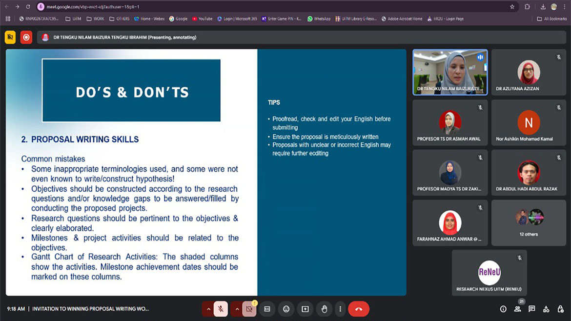Open UiTM Library E-Resources bookmark
Viewport: 571px width, 321px height.
pos(356,19)
